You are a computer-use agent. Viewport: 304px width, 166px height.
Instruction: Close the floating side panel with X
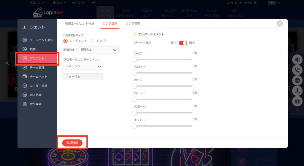297,109
